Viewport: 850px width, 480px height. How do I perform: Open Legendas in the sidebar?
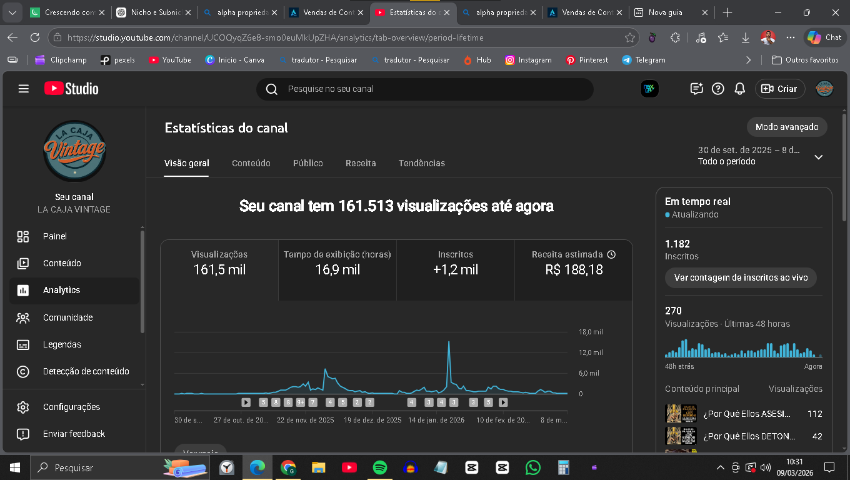click(x=74, y=344)
